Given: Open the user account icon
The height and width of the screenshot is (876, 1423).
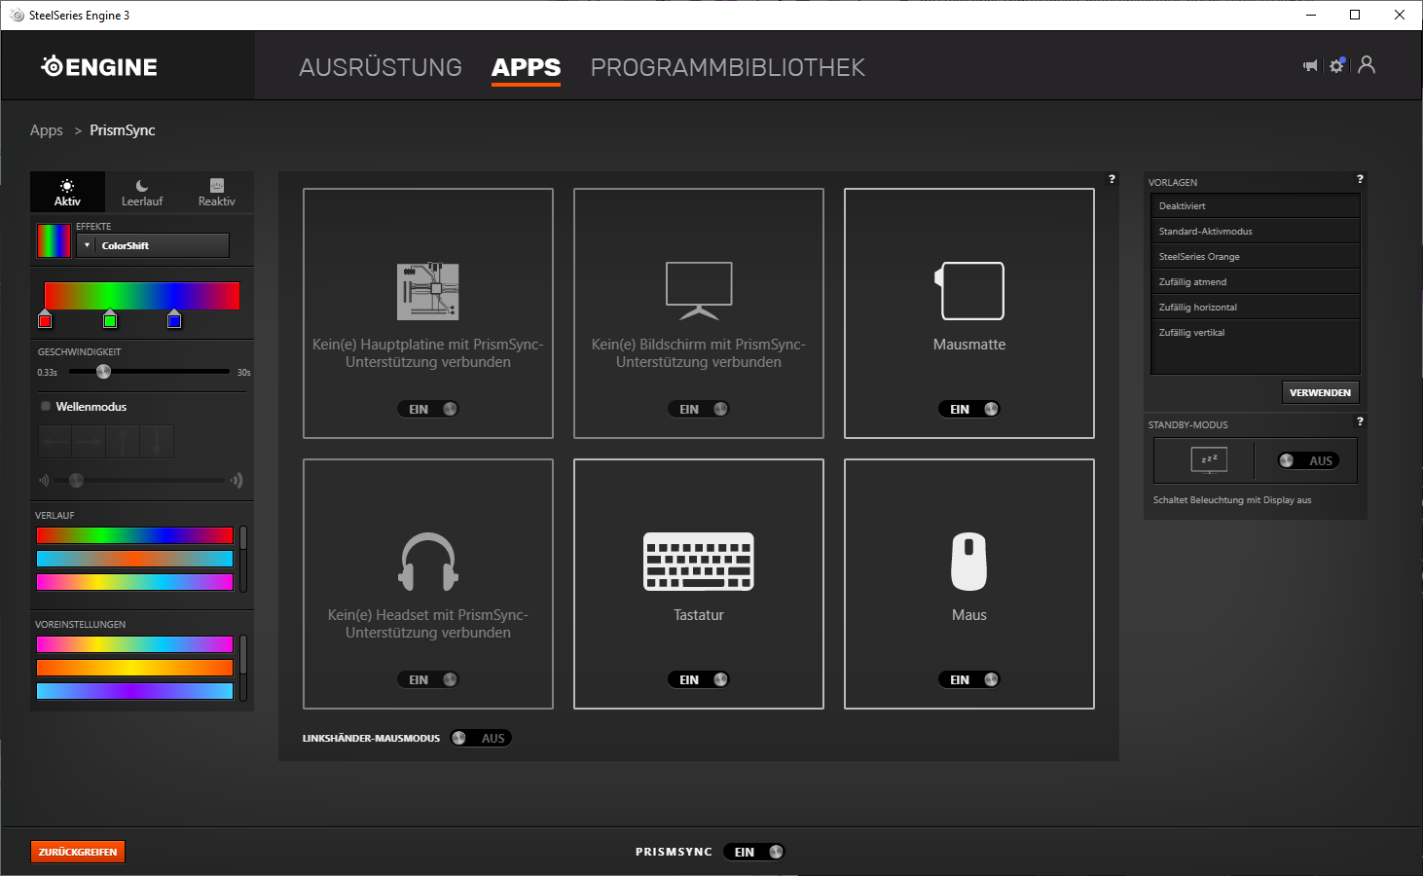Looking at the screenshot, I should click(x=1367, y=64).
